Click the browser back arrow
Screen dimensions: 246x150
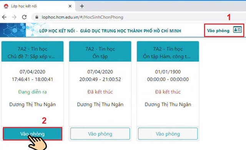[4, 17]
